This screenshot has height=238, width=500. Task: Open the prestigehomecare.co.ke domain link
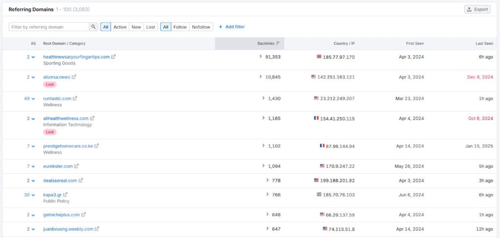68,146
